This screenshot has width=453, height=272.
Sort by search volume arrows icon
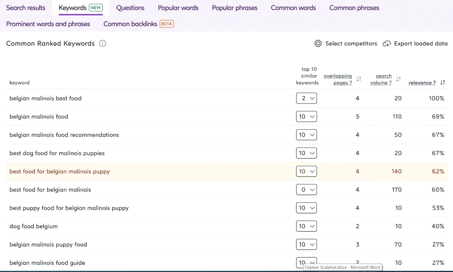[399, 79]
